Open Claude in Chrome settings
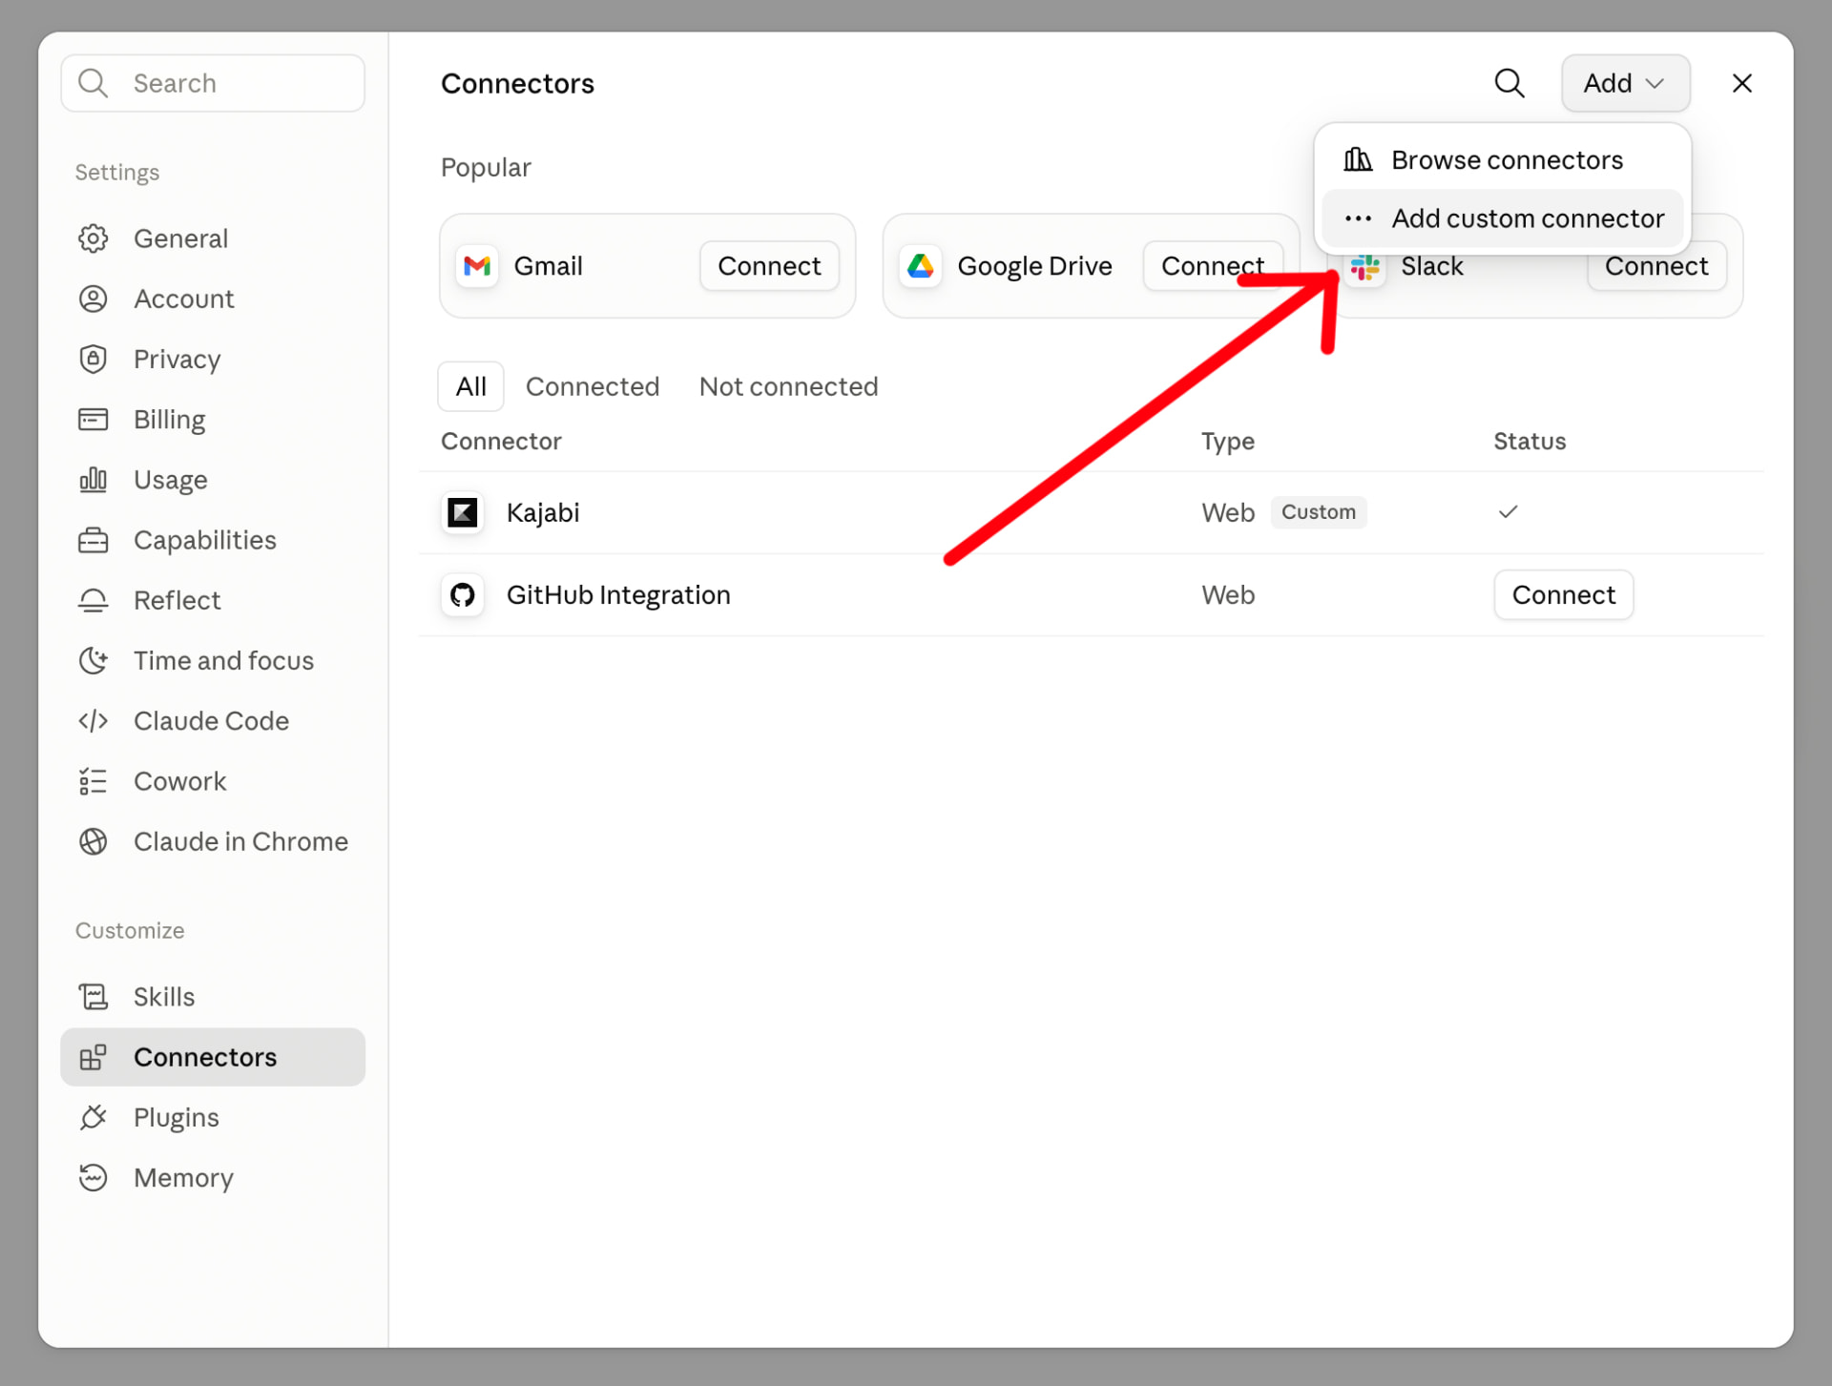This screenshot has height=1386, width=1832. pos(213,841)
